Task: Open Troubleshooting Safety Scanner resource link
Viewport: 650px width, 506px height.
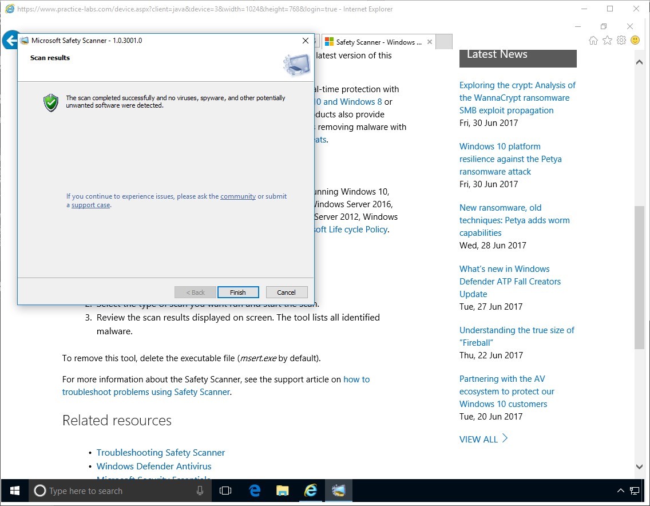Action: click(x=160, y=453)
